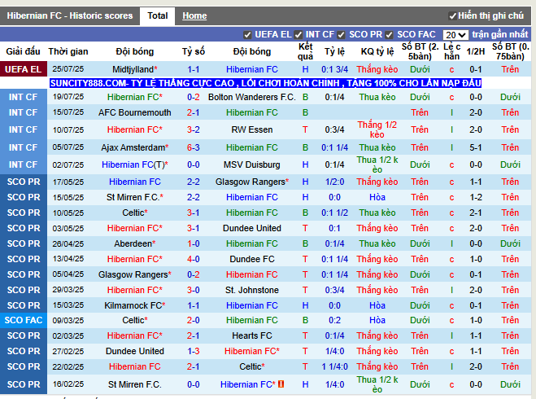Open AFC Bournemouth team page
The width and height of the screenshot is (536, 399).
click(x=135, y=112)
